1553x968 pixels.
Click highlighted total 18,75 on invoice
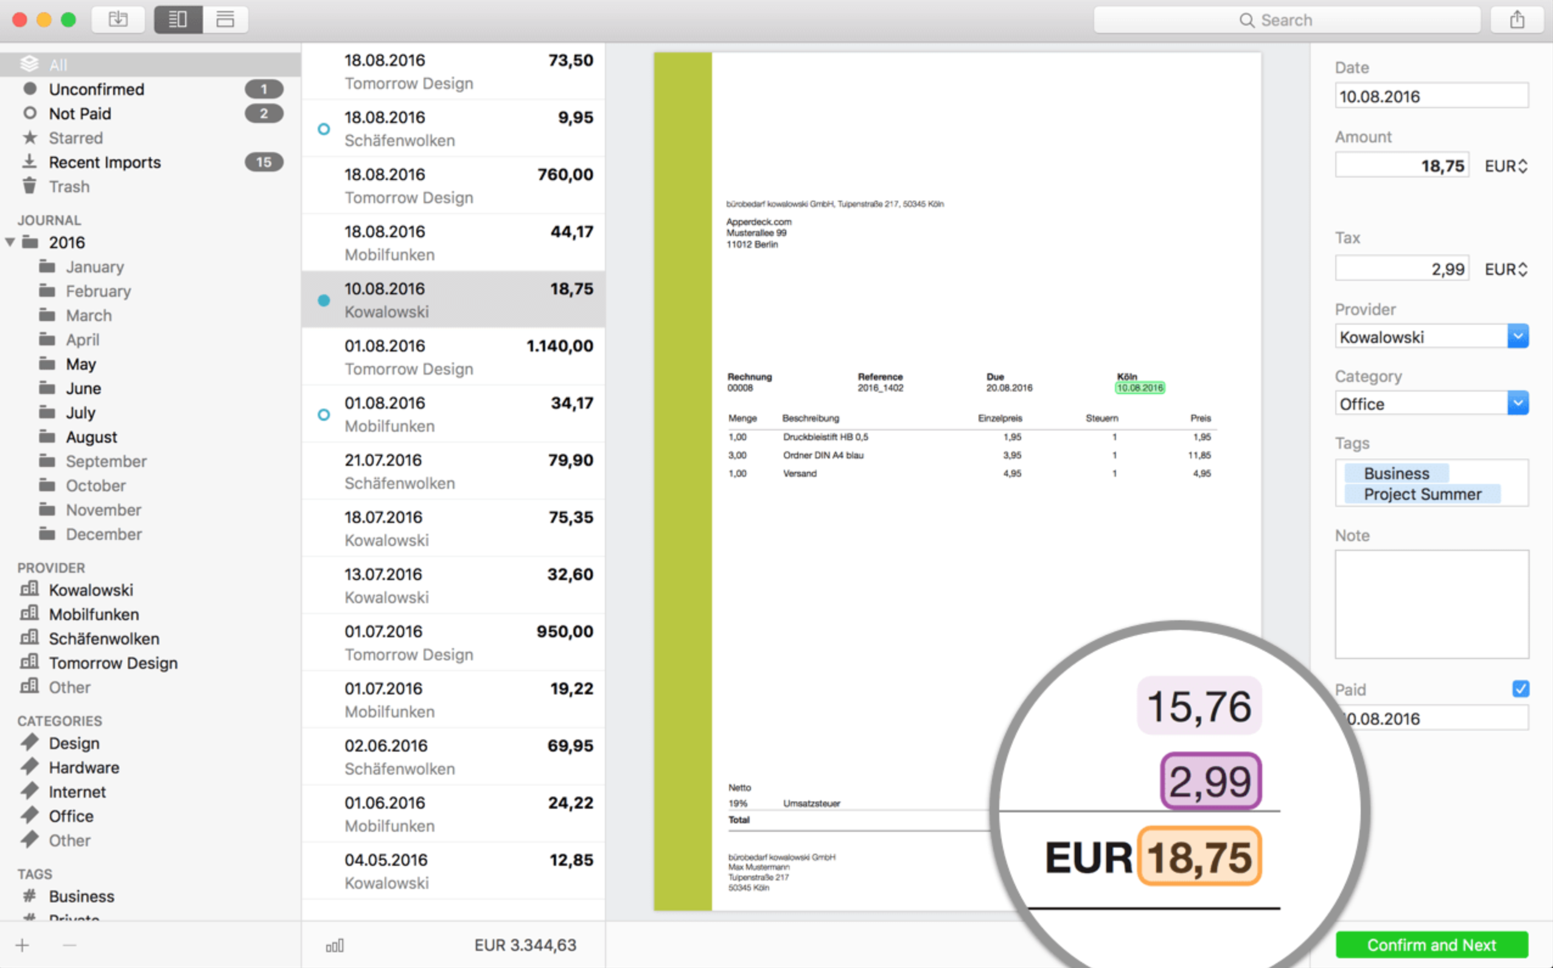[x=1199, y=856]
